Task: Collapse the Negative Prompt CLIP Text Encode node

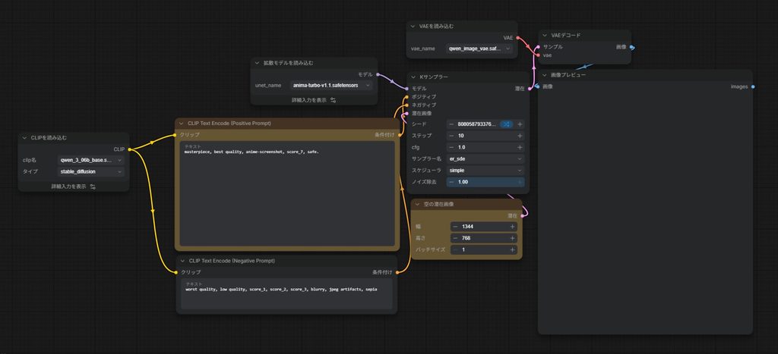Action: point(182,261)
